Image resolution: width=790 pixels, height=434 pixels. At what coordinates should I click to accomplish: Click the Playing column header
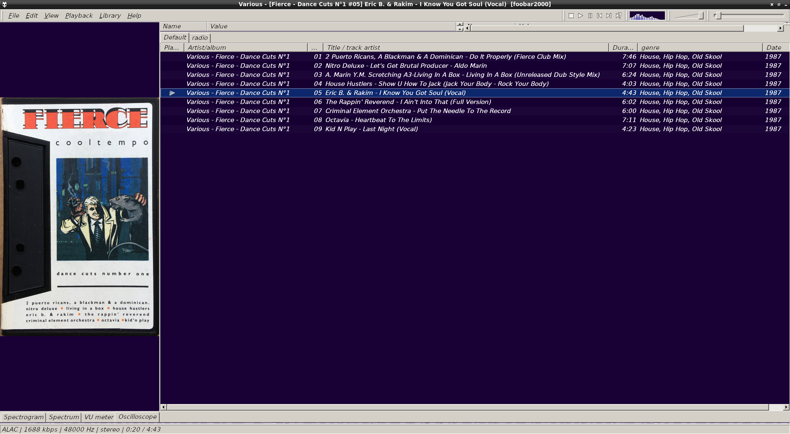(x=172, y=48)
